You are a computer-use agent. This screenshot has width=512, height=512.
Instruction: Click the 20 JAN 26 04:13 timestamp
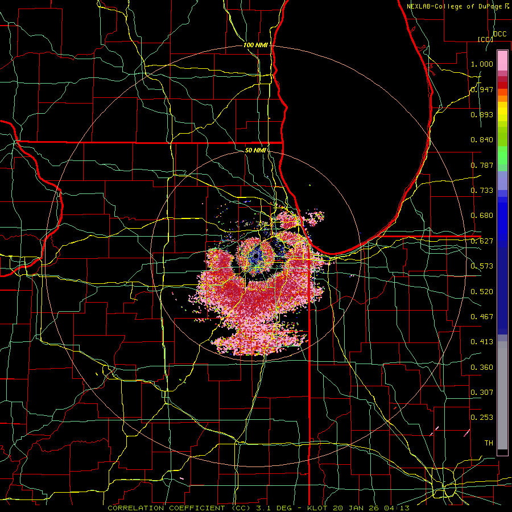(371, 508)
